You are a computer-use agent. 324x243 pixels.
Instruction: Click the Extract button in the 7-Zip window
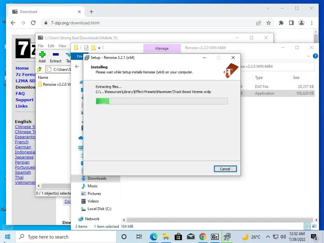pyautogui.click(x=56, y=57)
